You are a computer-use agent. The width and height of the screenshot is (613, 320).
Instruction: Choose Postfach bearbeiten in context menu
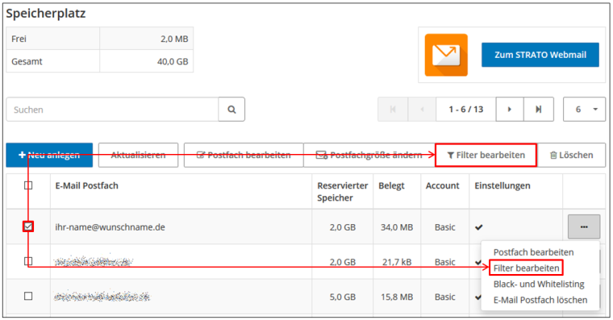click(533, 252)
